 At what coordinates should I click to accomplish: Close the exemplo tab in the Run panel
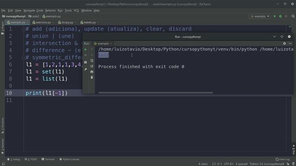pyautogui.click(x=111, y=44)
